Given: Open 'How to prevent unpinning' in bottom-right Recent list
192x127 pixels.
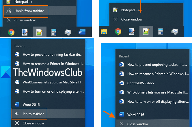Looking at the screenshot, I should click(152, 65).
